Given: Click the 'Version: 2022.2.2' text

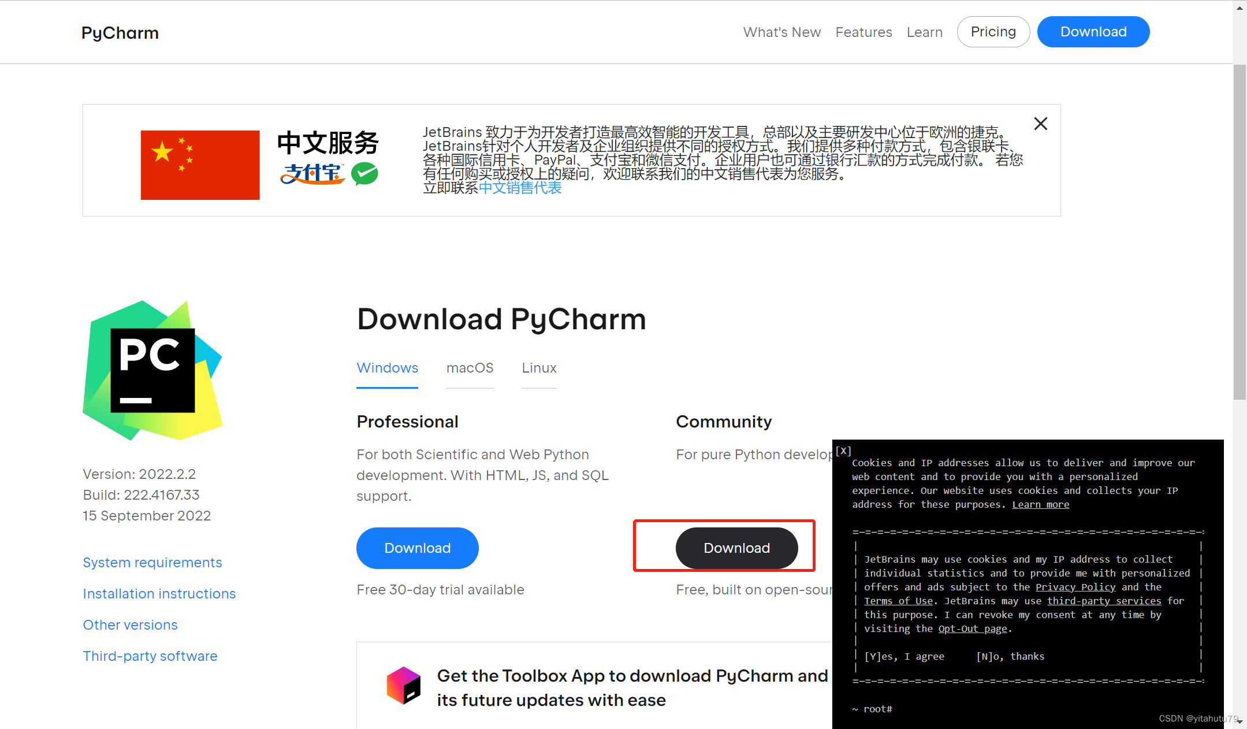Looking at the screenshot, I should click(x=139, y=474).
